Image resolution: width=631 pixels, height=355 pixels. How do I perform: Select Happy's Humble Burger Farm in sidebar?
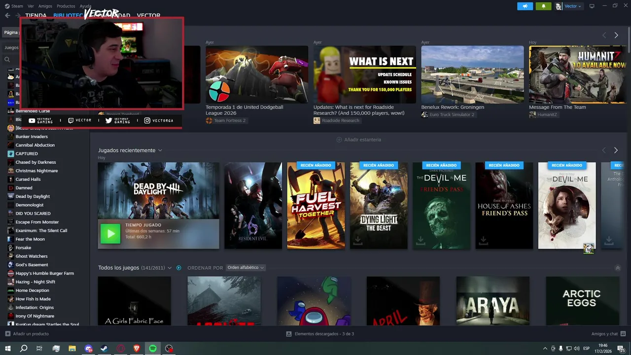(x=44, y=273)
